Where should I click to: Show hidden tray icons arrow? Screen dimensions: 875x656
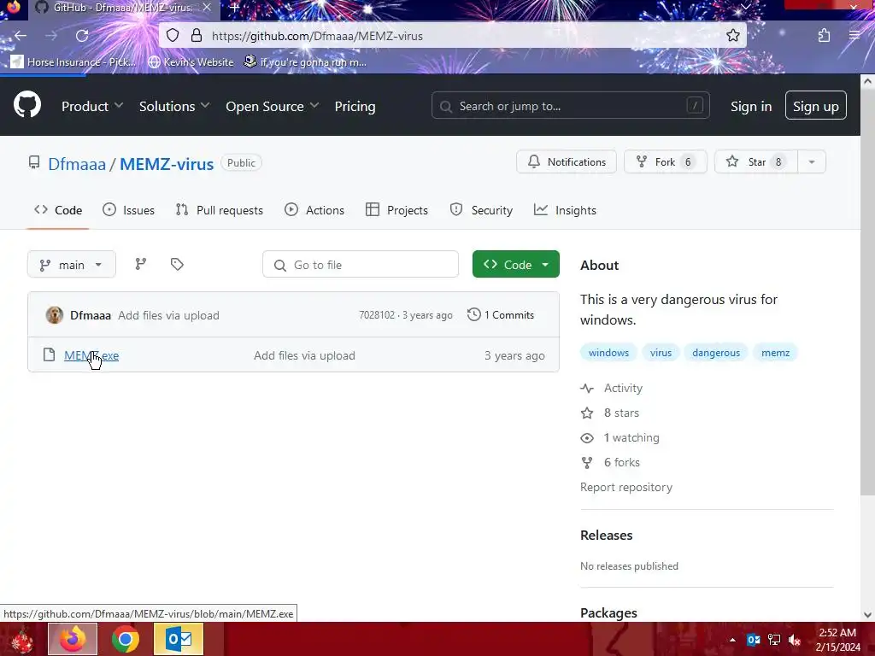pyautogui.click(x=732, y=640)
